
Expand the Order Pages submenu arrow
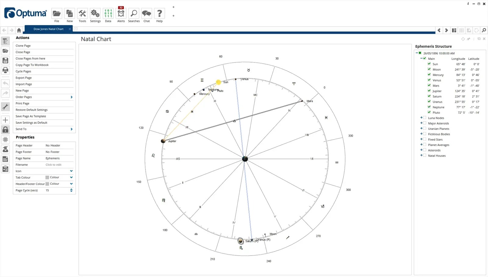tap(71, 97)
